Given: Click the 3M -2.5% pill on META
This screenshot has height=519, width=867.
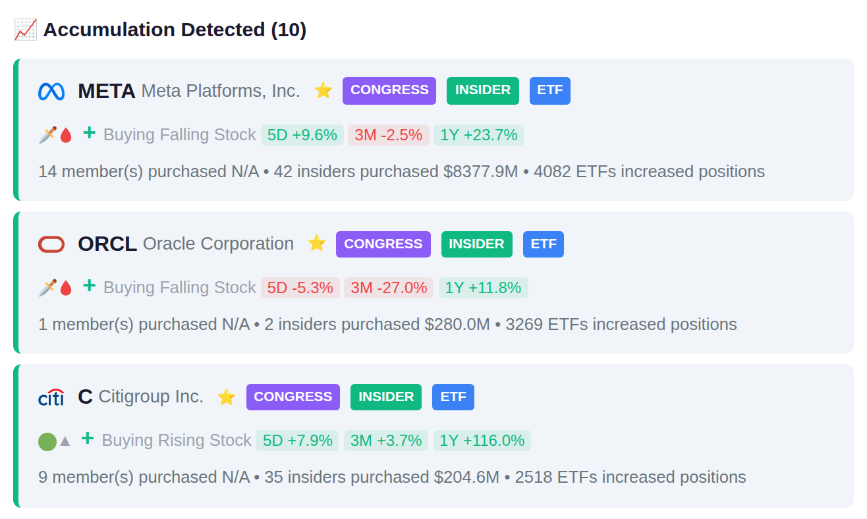Looking at the screenshot, I should click(389, 135).
